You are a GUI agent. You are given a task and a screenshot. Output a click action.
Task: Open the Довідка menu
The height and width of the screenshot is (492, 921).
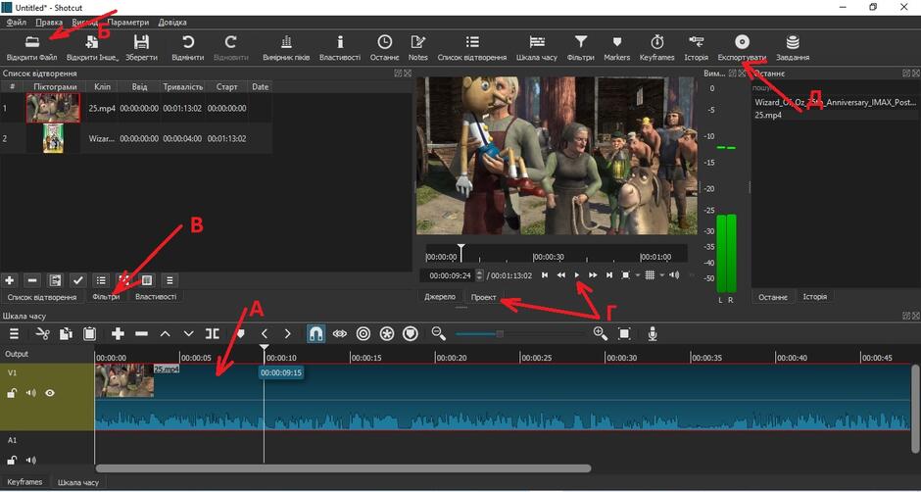tap(172, 23)
